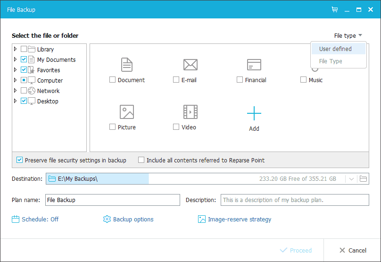Enable Include all contents referred to Reparse Point

[x=141, y=160]
